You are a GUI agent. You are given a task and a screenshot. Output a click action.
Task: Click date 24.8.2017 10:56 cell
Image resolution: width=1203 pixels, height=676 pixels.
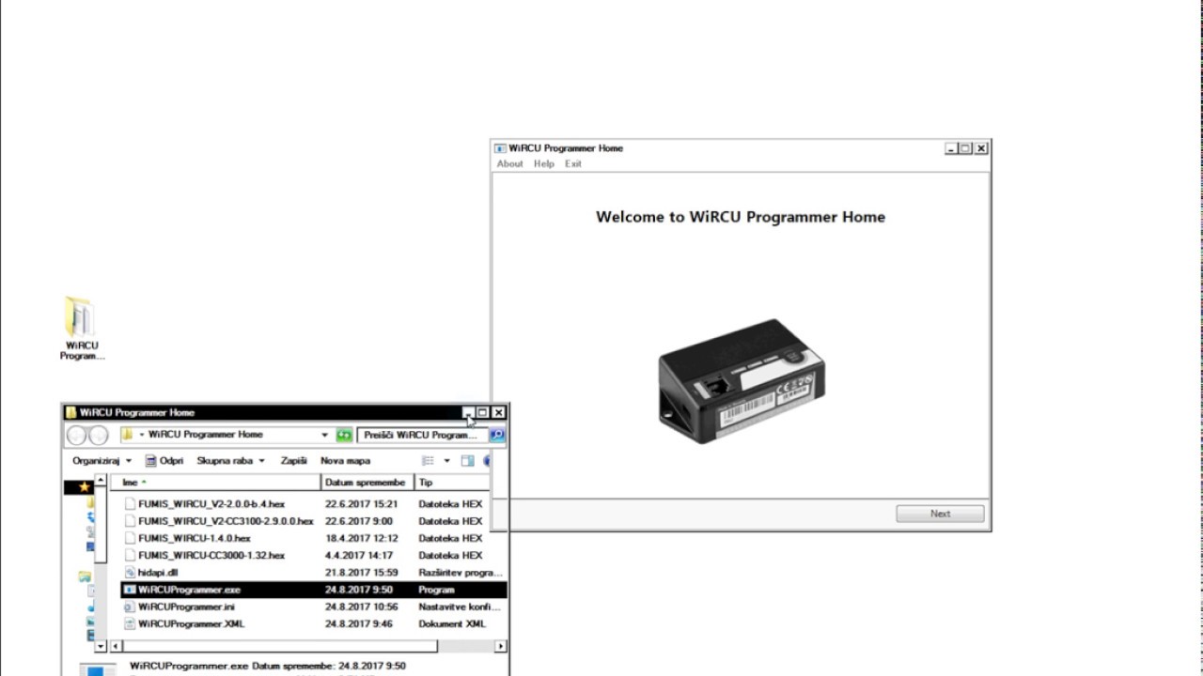tap(361, 607)
